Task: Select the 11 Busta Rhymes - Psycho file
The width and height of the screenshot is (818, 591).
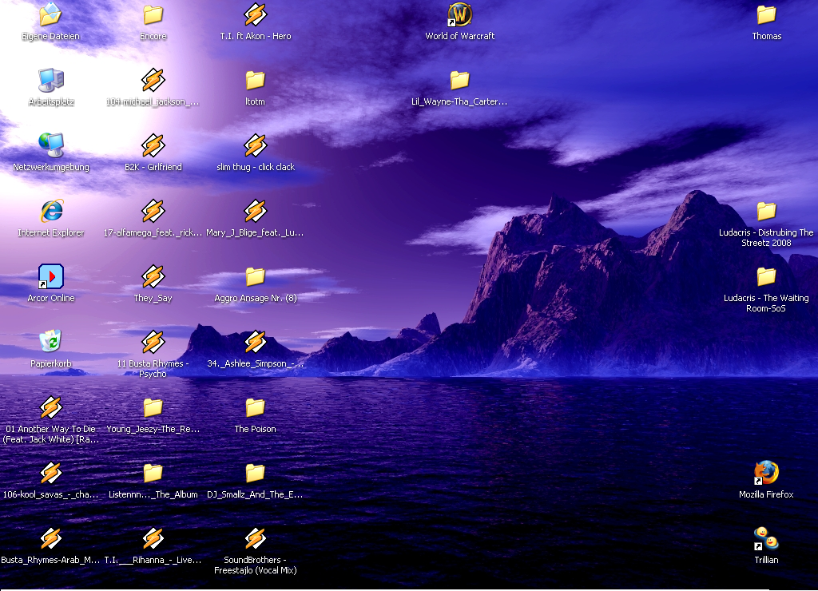Action: click(153, 343)
